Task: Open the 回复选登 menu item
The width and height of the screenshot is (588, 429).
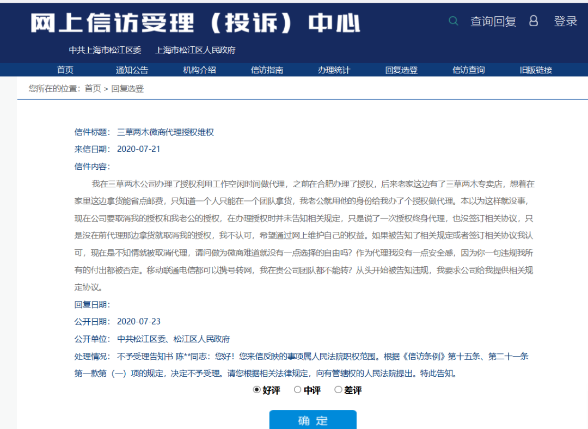Action: click(401, 70)
